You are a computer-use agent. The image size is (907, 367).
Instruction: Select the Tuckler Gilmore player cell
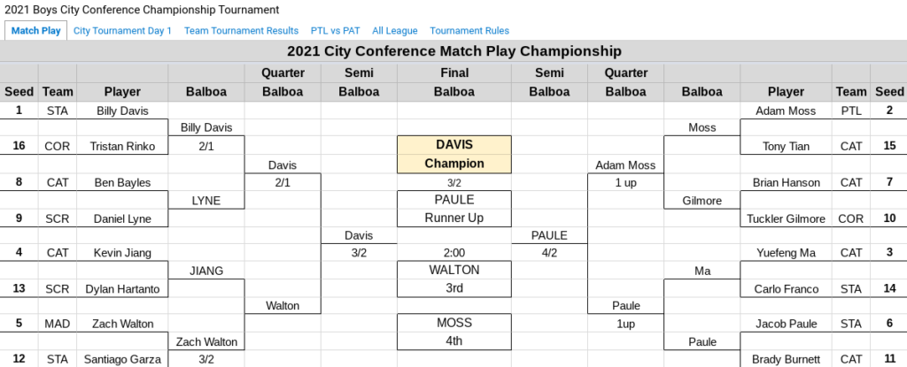pyautogui.click(x=786, y=218)
